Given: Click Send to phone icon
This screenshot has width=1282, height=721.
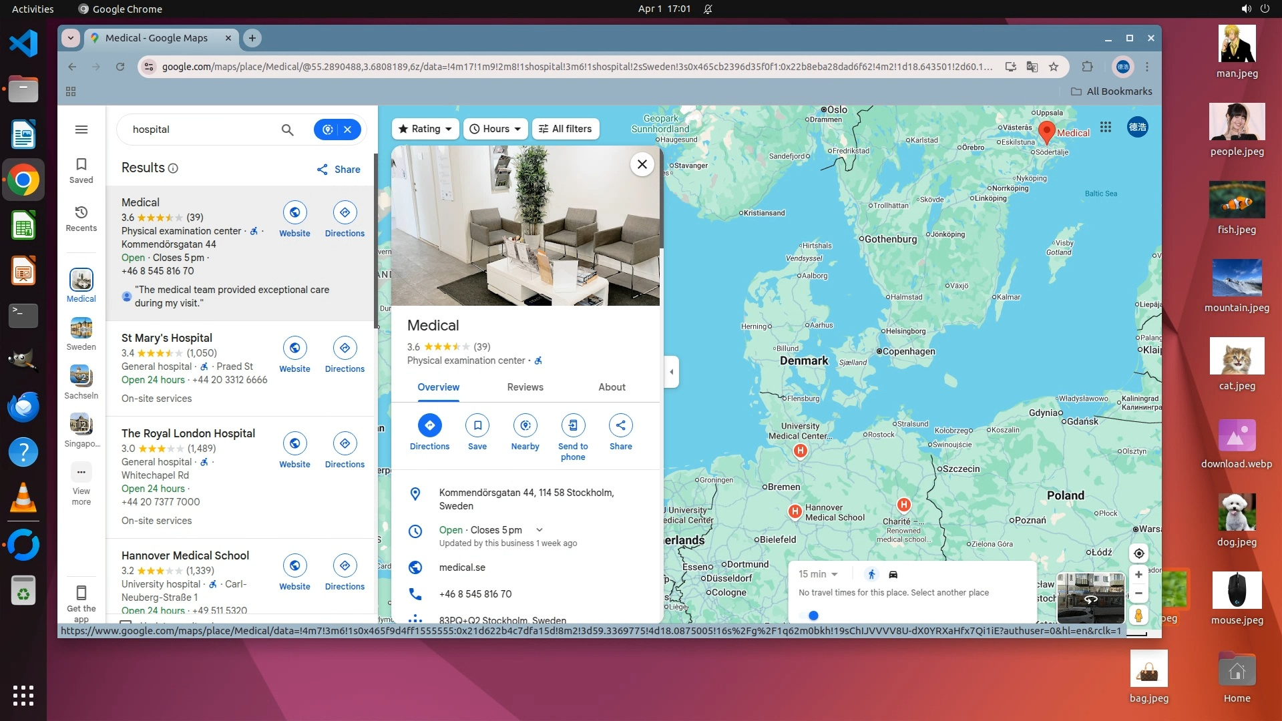Looking at the screenshot, I should point(573,426).
